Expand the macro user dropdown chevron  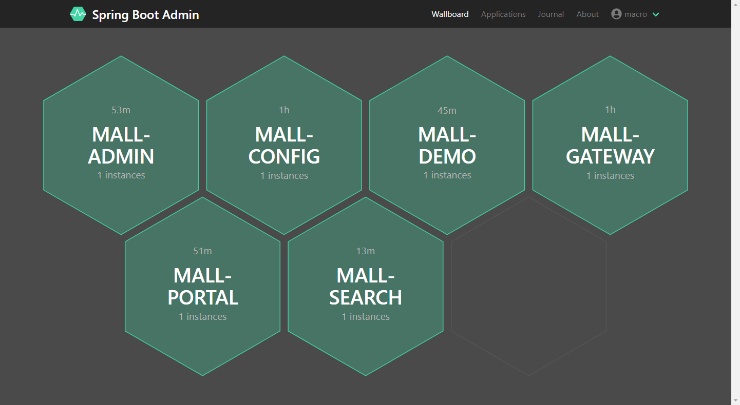(x=656, y=14)
